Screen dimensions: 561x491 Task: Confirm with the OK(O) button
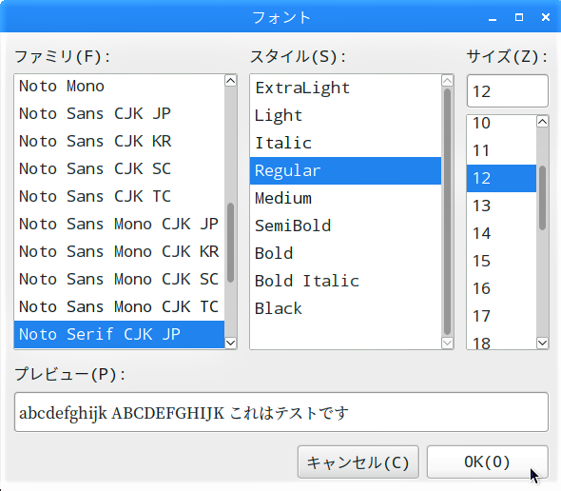(x=487, y=462)
